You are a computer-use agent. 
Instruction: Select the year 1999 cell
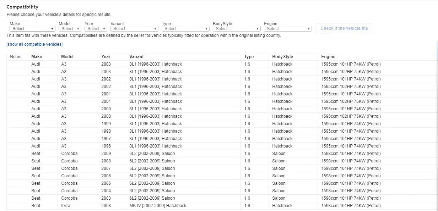point(106,124)
